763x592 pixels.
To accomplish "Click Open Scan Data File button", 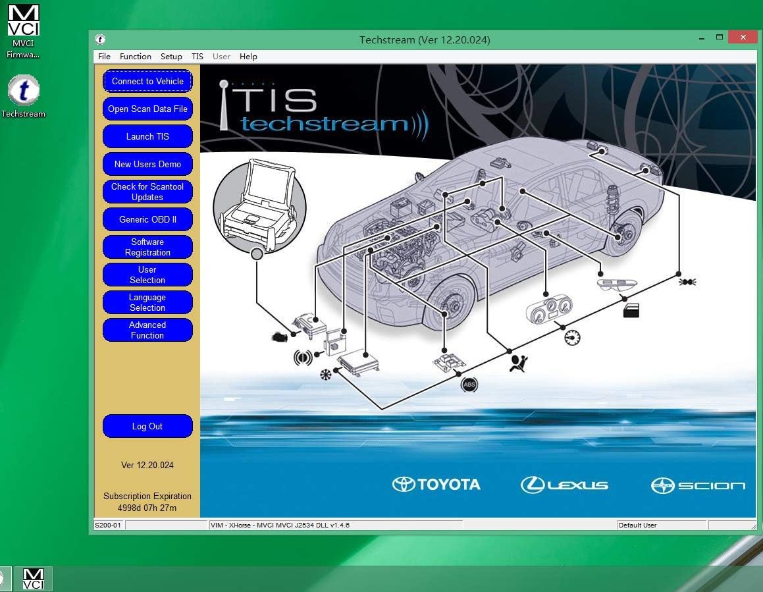I will click(147, 109).
